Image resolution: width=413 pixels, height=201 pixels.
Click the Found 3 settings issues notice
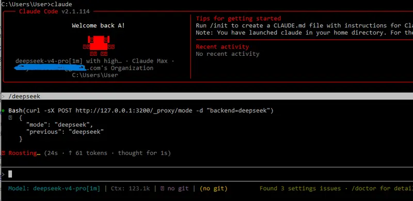pyautogui.click(x=300, y=189)
